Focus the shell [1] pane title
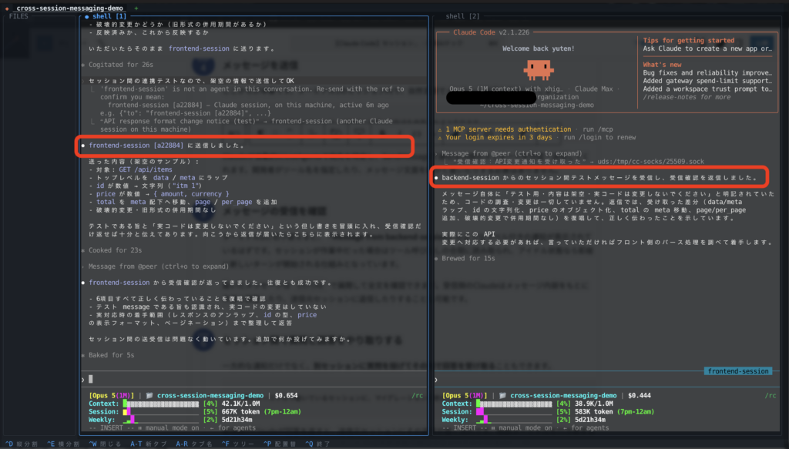Image resolution: width=789 pixels, height=449 pixels. pos(109,16)
